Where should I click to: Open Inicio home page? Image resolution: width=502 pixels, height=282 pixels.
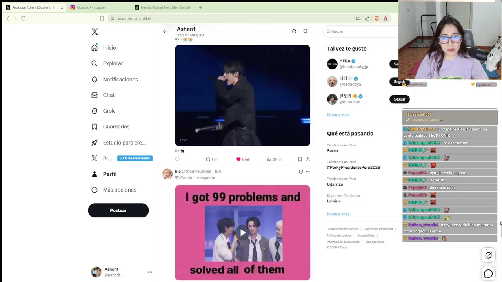(x=104, y=48)
